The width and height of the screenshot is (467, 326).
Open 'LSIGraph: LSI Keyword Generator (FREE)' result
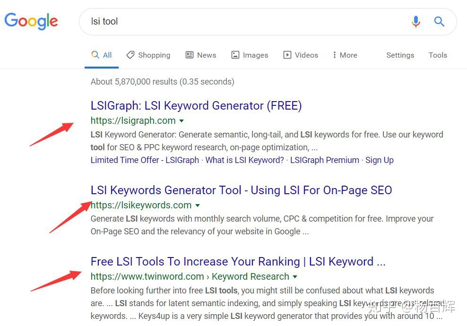196,106
